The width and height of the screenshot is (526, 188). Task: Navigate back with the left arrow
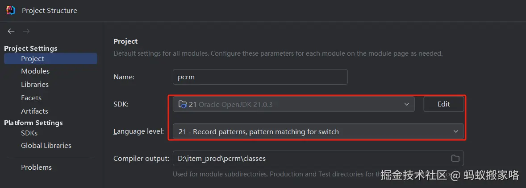tap(11, 31)
